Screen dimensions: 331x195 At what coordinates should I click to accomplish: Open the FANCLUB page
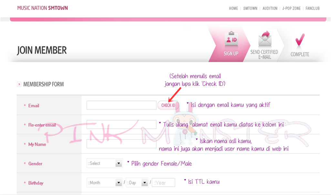(312, 8)
